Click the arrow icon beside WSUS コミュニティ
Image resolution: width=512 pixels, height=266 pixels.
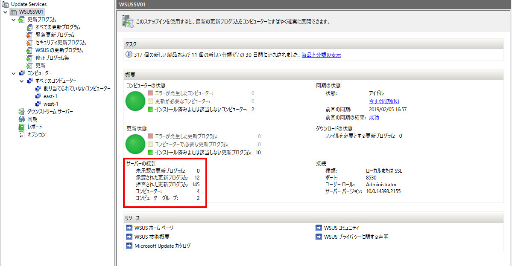click(319, 228)
